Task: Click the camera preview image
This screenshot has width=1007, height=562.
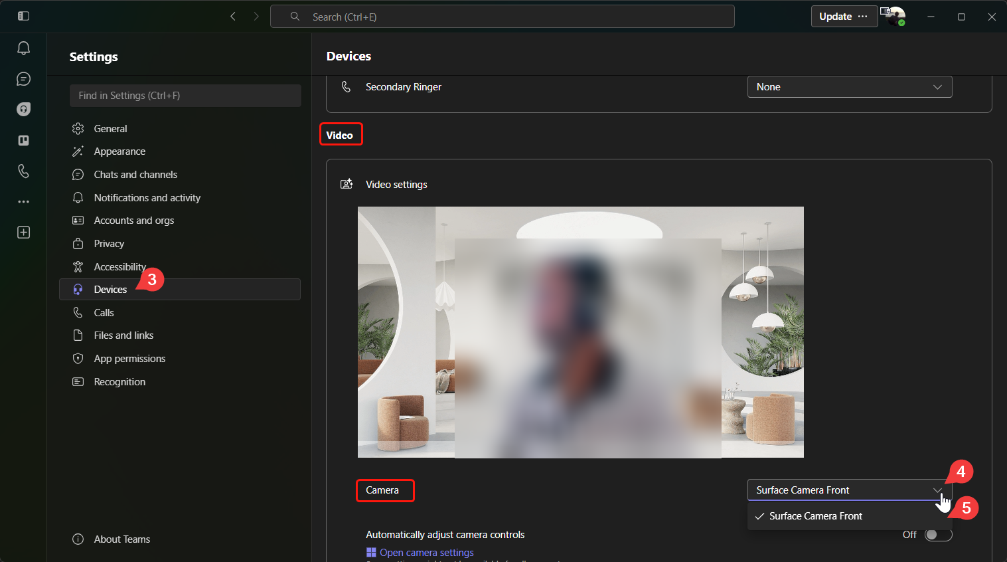Action: click(581, 332)
